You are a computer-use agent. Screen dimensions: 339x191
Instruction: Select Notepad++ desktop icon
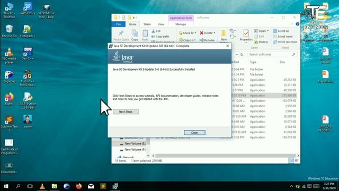28,31
